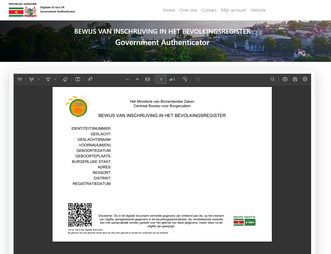
Task: Open the Historie menu item
Action: point(258,10)
